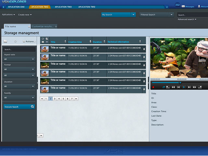The width and height of the screenshot is (208, 156).
Task: Click the Execute Search button
Action: 19,107
